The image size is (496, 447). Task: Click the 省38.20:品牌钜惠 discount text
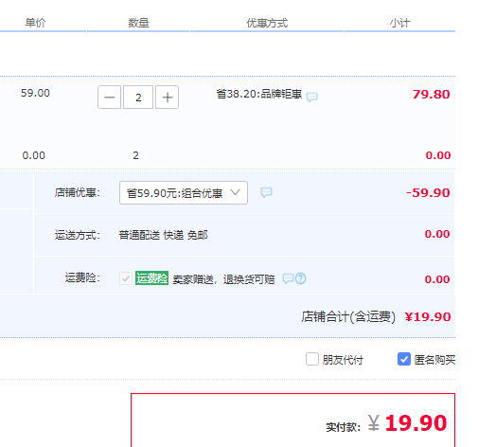[x=259, y=95]
